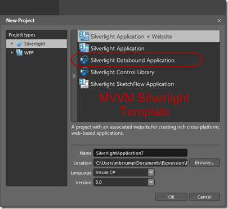Click the Silverlight Control Library icon

[84, 72]
